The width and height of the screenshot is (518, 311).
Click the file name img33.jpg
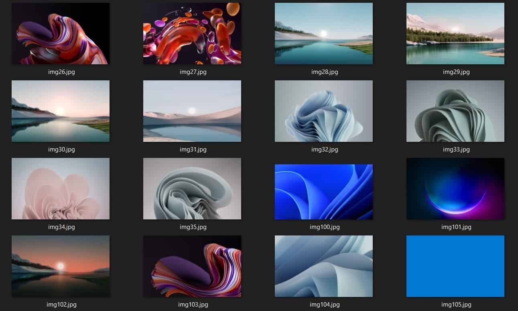[456, 149]
